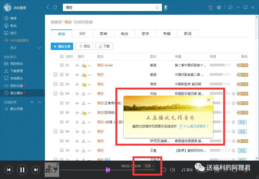The height and width of the screenshot is (179, 259).
Task: Expand versions chevron on row 03
Action: tap(55, 84)
